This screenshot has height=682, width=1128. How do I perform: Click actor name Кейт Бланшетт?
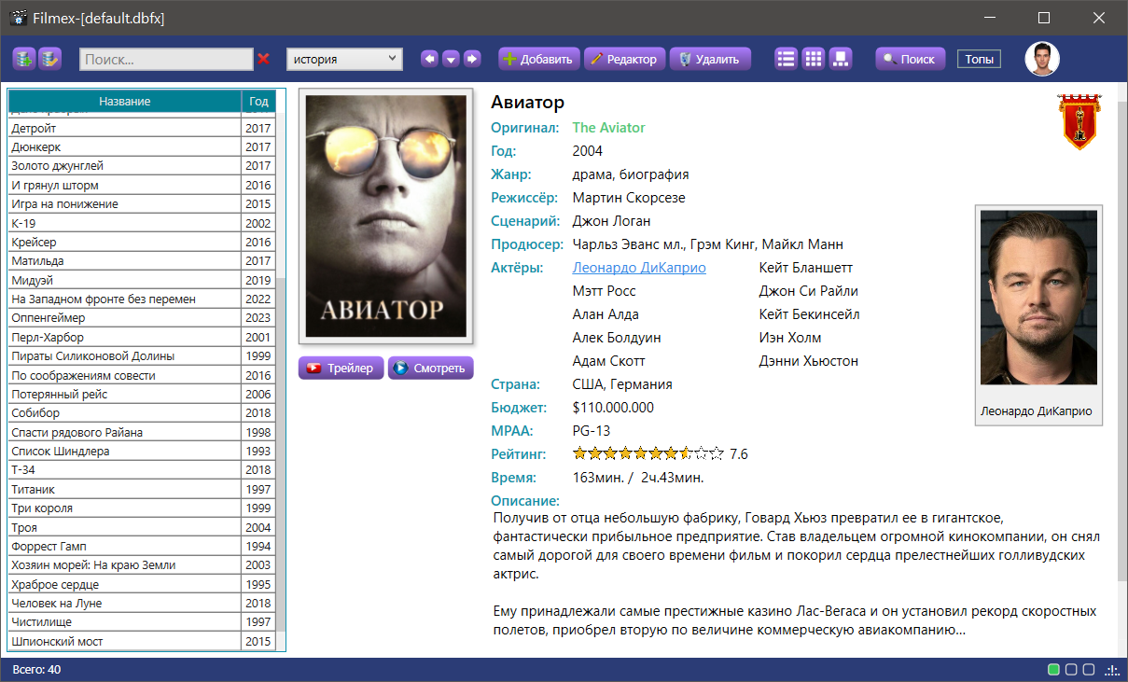806,268
